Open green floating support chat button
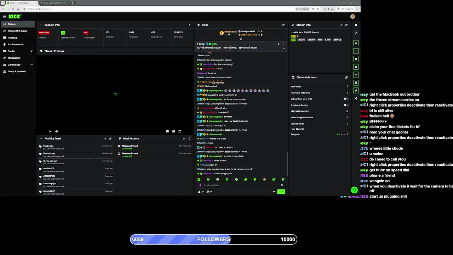Image resolution: width=453 pixels, height=255 pixels. tap(354, 190)
